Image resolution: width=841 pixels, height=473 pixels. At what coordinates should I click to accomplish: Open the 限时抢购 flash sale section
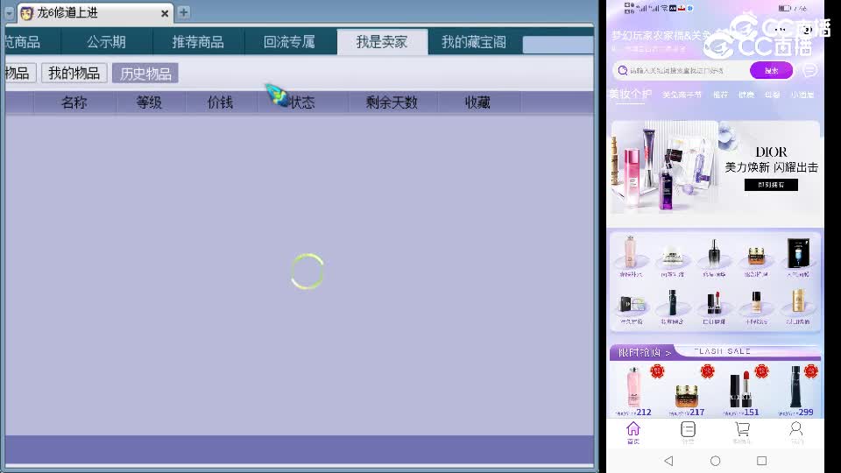click(x=645, y=352)
